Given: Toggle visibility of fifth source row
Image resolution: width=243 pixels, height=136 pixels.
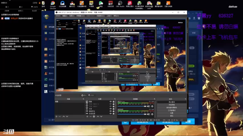Looking at the screenshot, I should tap(111, 111).
